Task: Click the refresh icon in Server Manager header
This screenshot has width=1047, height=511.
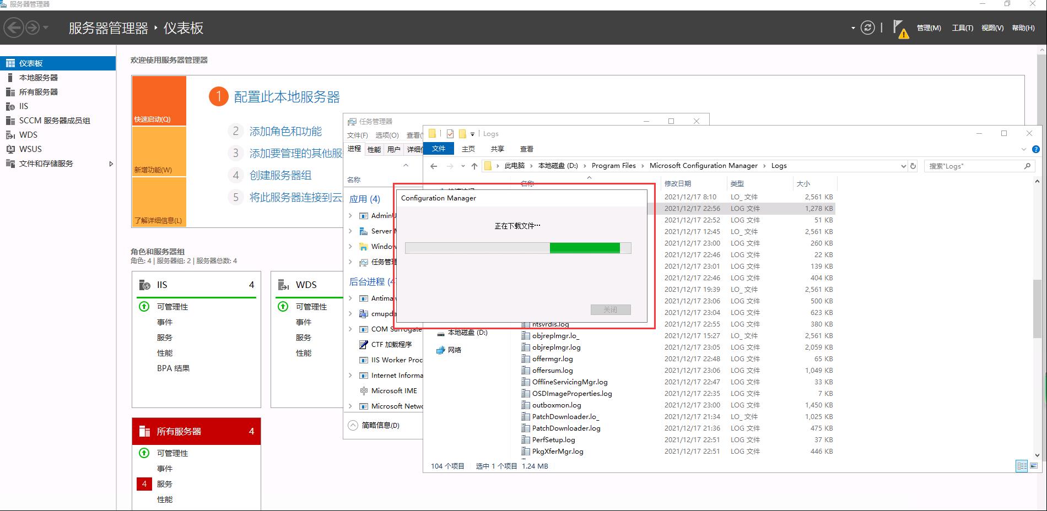Action: coord(867,28)
